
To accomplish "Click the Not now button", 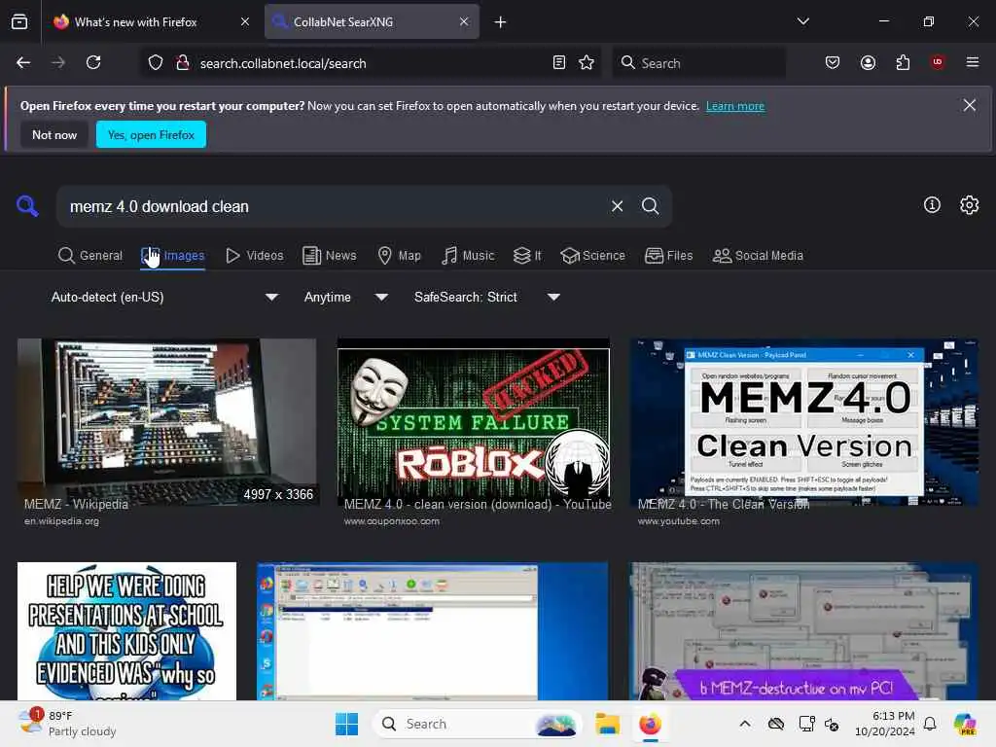I will click(54, 134).
